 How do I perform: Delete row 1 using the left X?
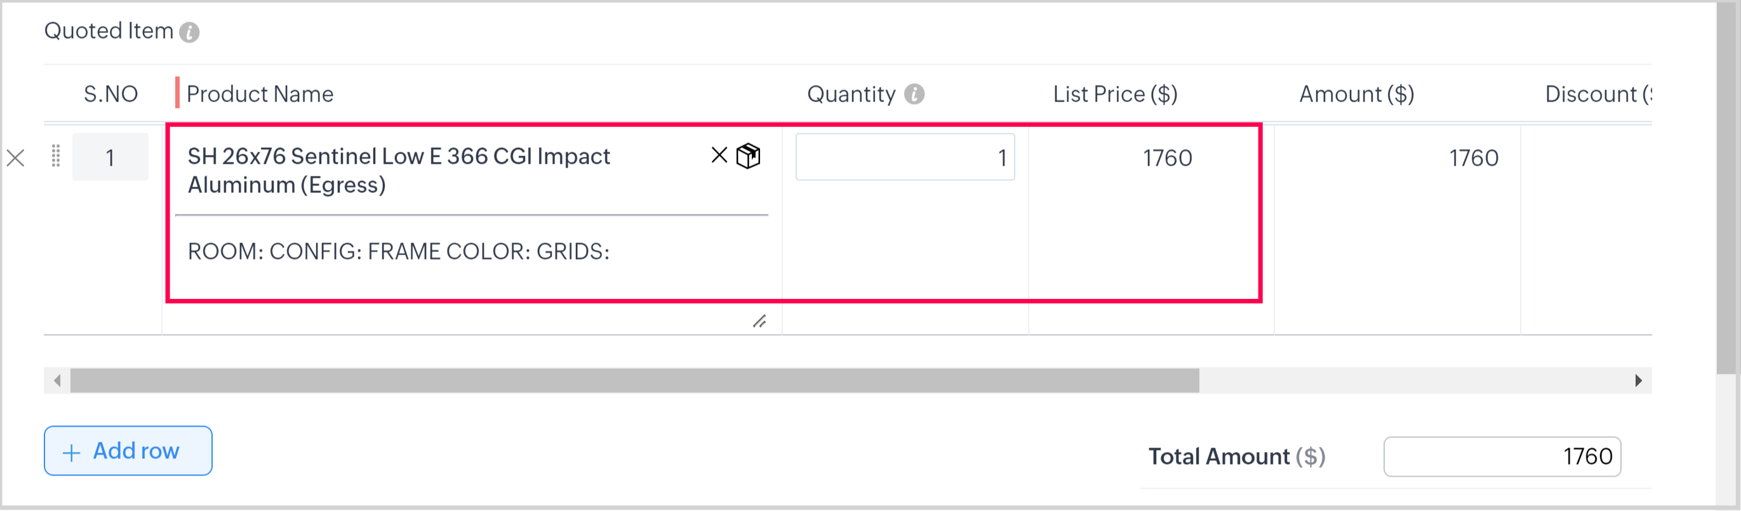click(15, 158)
